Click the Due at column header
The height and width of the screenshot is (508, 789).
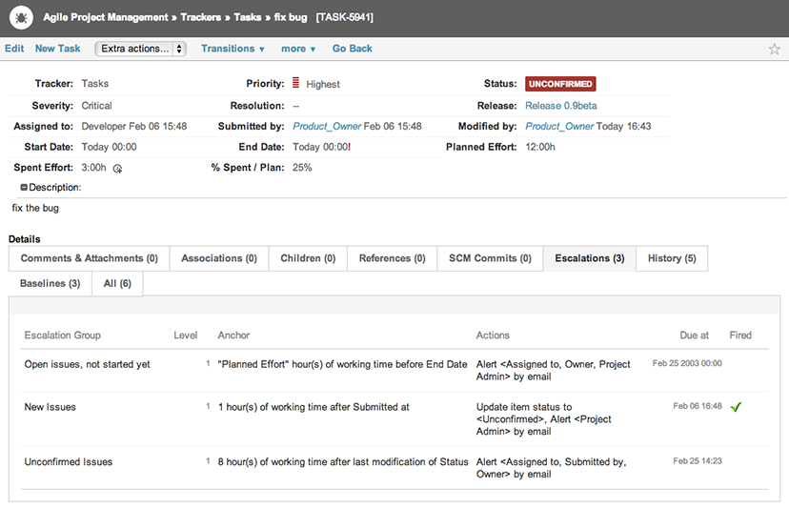(694, 335)
